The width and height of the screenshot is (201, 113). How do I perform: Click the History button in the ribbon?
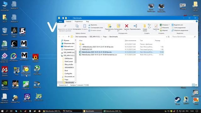coord(164,30)
